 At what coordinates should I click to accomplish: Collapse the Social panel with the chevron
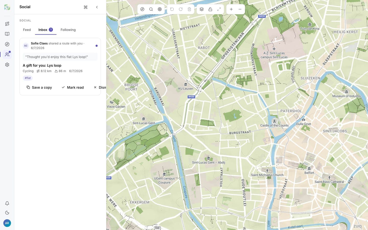(97, 7)
